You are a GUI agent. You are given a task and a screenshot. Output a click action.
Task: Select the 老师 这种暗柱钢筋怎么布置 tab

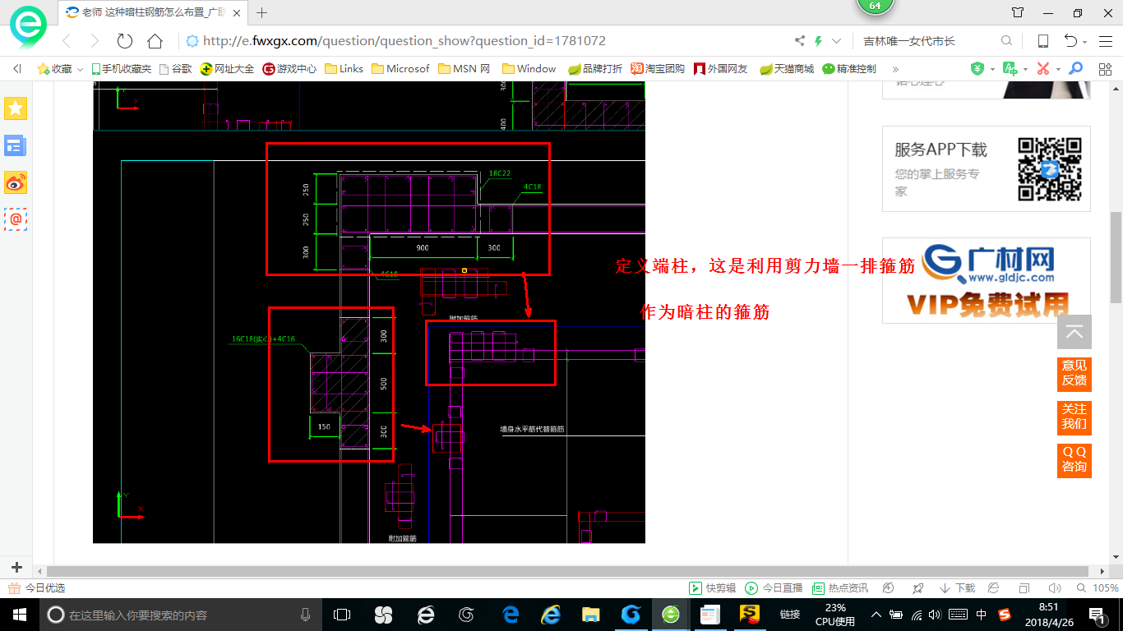154,13
